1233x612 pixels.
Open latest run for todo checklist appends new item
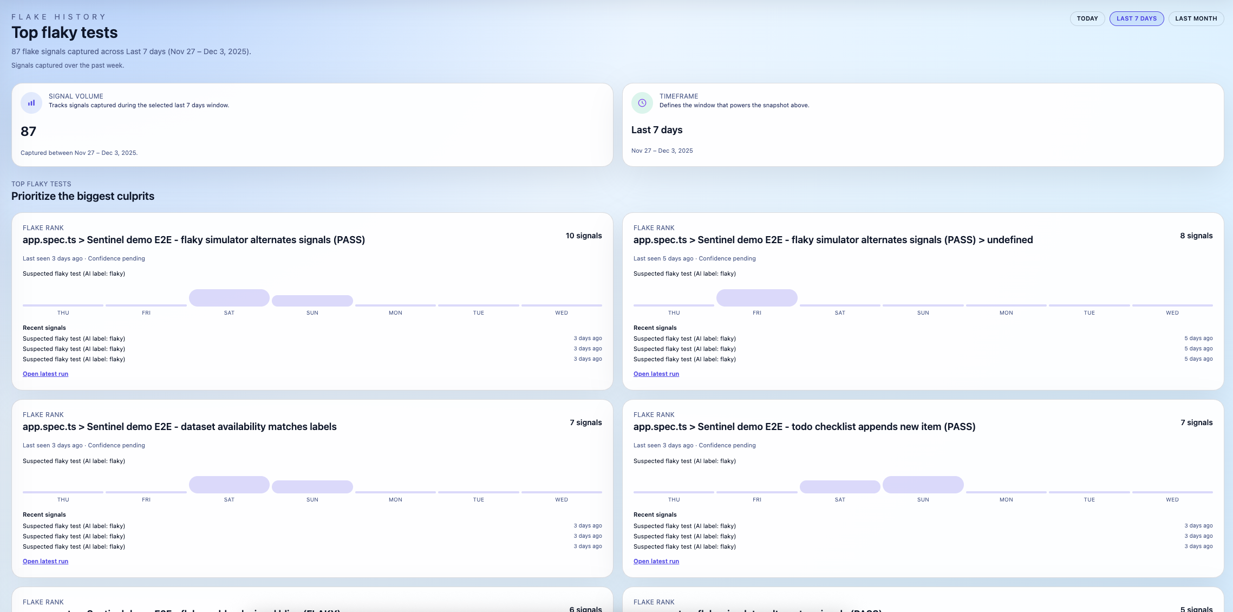[656, 561]
